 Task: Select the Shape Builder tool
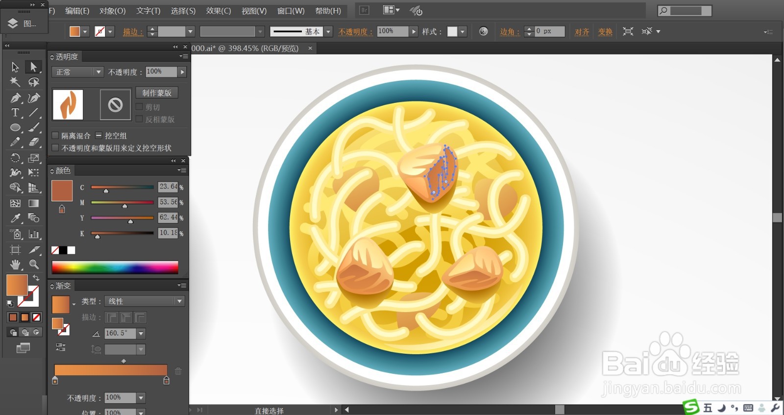coord(15,188)
